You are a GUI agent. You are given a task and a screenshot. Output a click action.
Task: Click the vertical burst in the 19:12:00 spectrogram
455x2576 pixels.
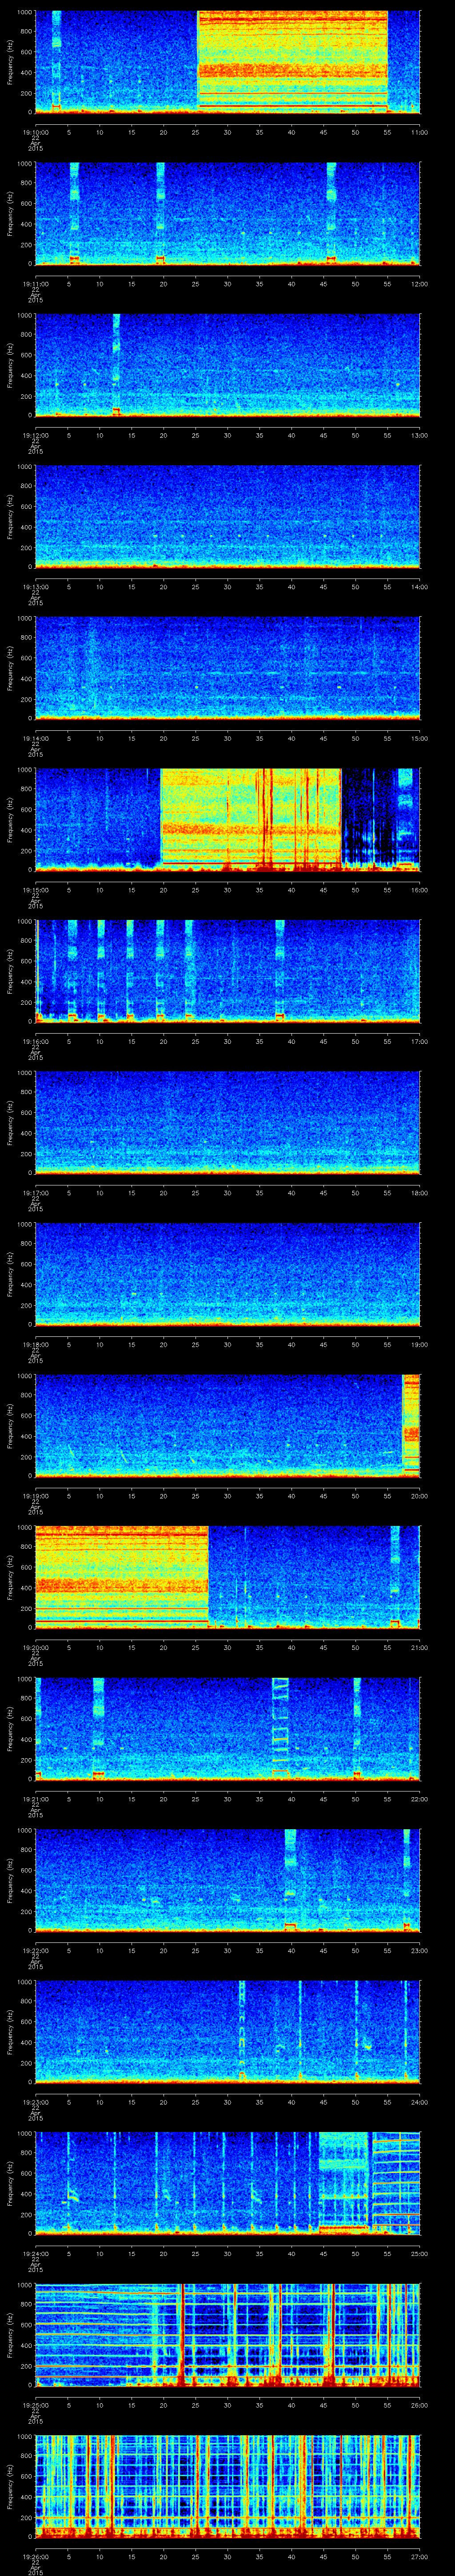click(x=116, y=364)
